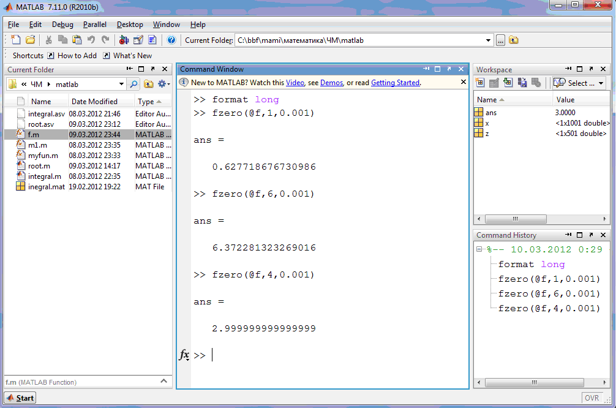Open the File menu
The height and width of the screenshot is (408, 616).
coord(13,25)
